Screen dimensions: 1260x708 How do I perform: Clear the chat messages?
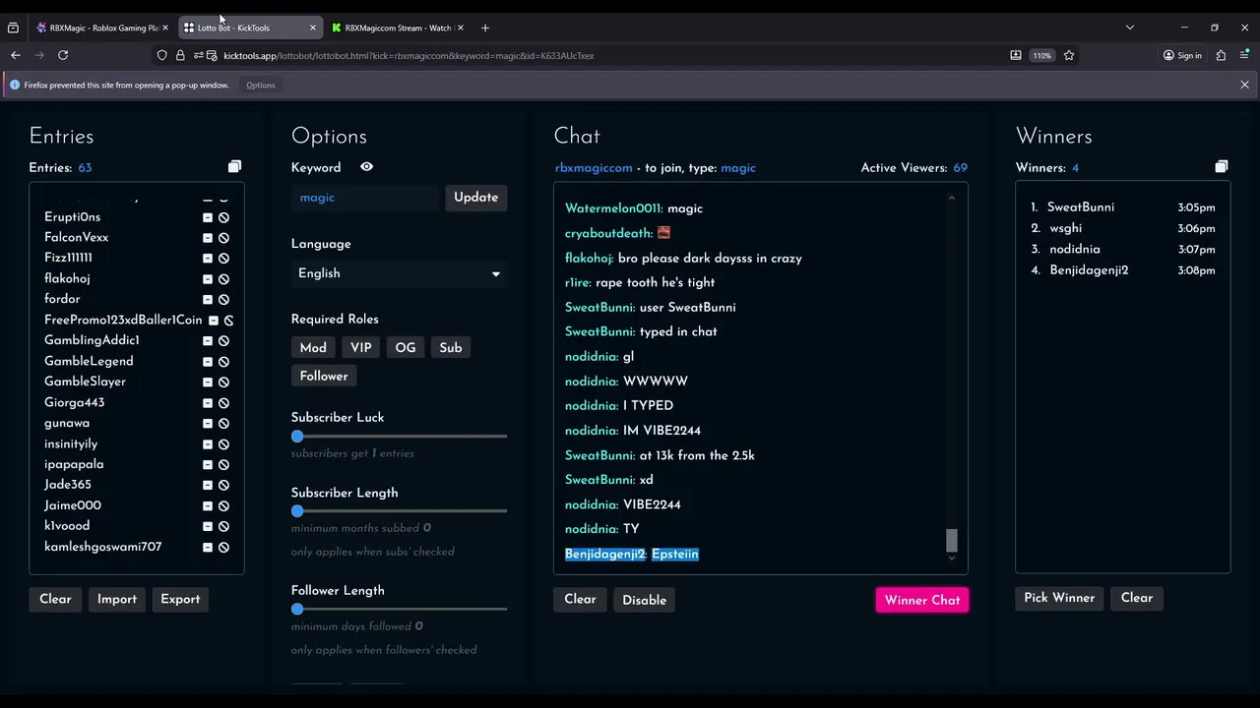tap(580, 600)
